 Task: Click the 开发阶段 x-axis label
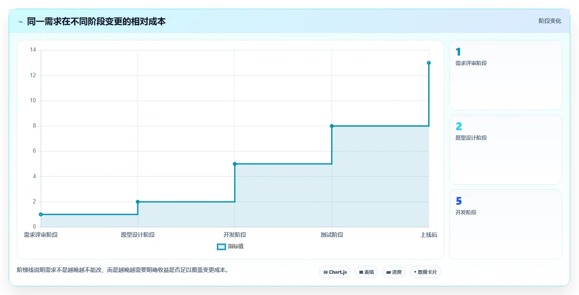click(235, 235)
